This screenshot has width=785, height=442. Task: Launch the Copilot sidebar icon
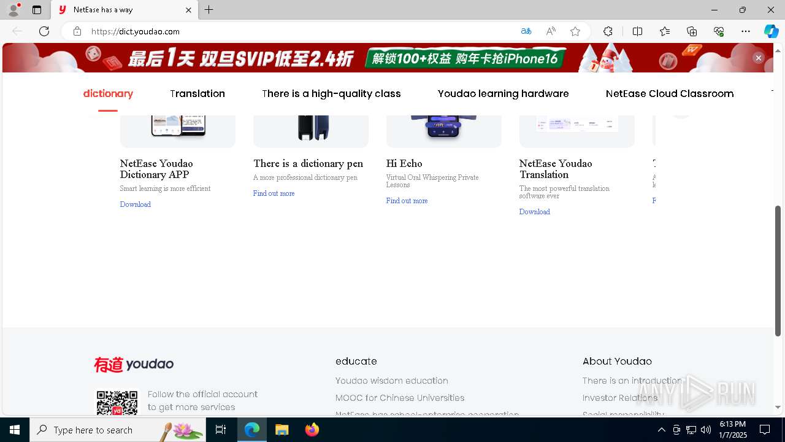point(771,31)
